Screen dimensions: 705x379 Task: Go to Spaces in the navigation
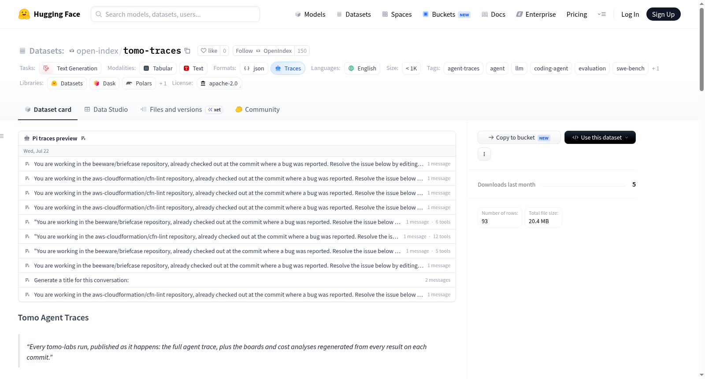(397, 14)
